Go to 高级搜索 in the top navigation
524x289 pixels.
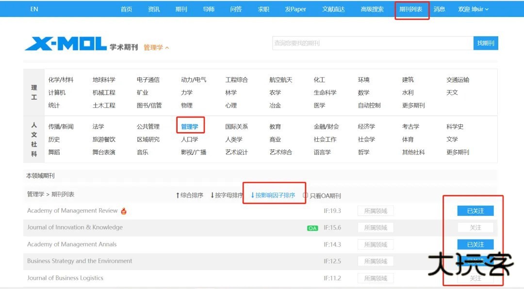click(372, 9)
